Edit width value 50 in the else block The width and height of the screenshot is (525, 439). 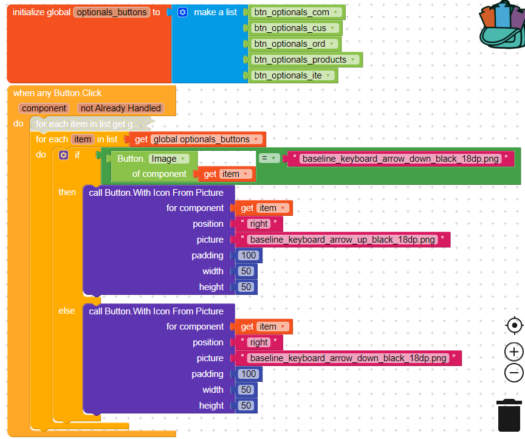click(x=246, y=390)
